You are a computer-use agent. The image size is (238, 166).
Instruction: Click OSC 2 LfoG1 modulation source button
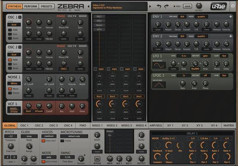64,69
